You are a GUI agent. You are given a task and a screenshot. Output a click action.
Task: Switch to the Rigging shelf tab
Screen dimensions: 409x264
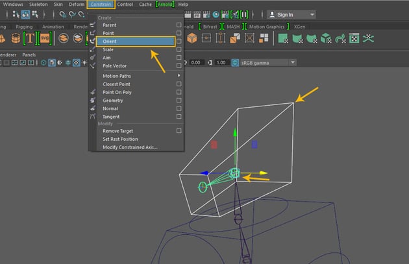(x=24, y=27)
